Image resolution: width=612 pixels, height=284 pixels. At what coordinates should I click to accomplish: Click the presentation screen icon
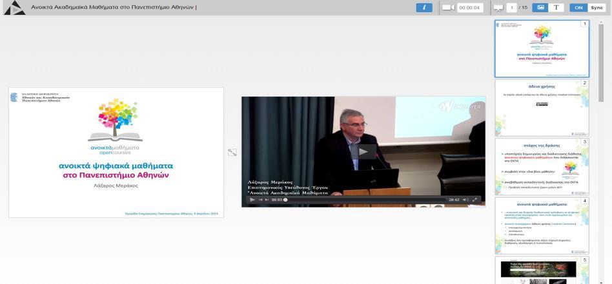(498, 8)
